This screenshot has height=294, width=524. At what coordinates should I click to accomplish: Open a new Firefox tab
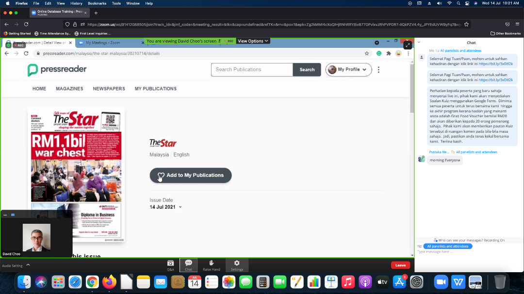click(x=96, y=13)
